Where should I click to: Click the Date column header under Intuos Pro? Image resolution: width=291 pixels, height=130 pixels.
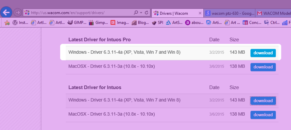point(214,40)
